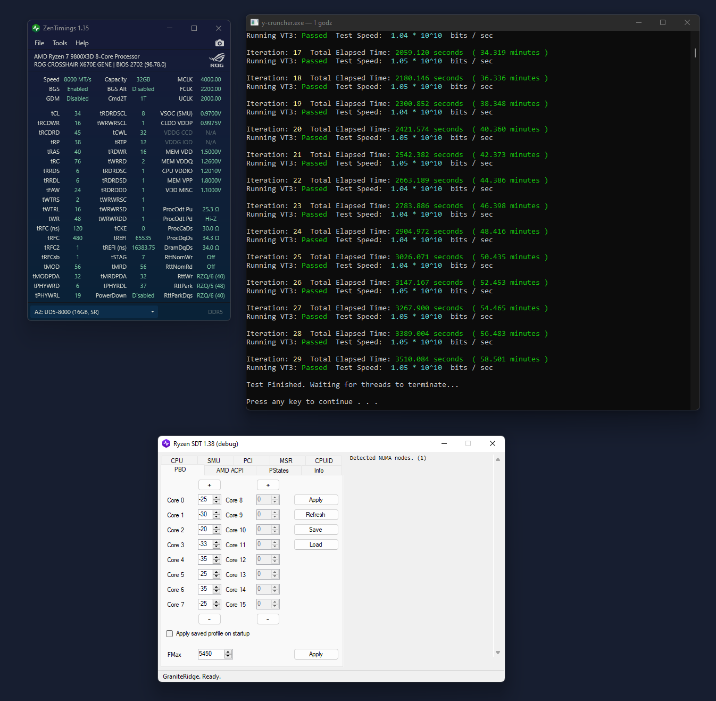Open the Help menu in ZenTimings

82,43
